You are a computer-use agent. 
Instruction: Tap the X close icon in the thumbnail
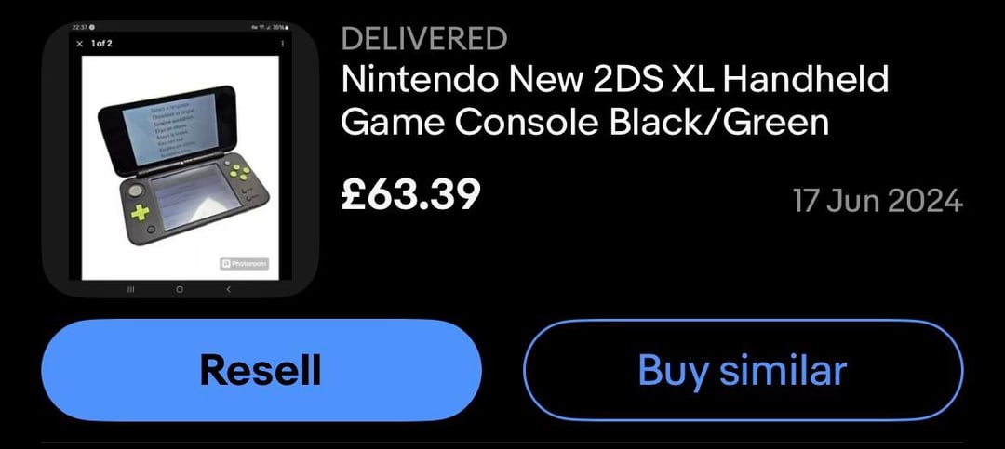tap(79, 44)
